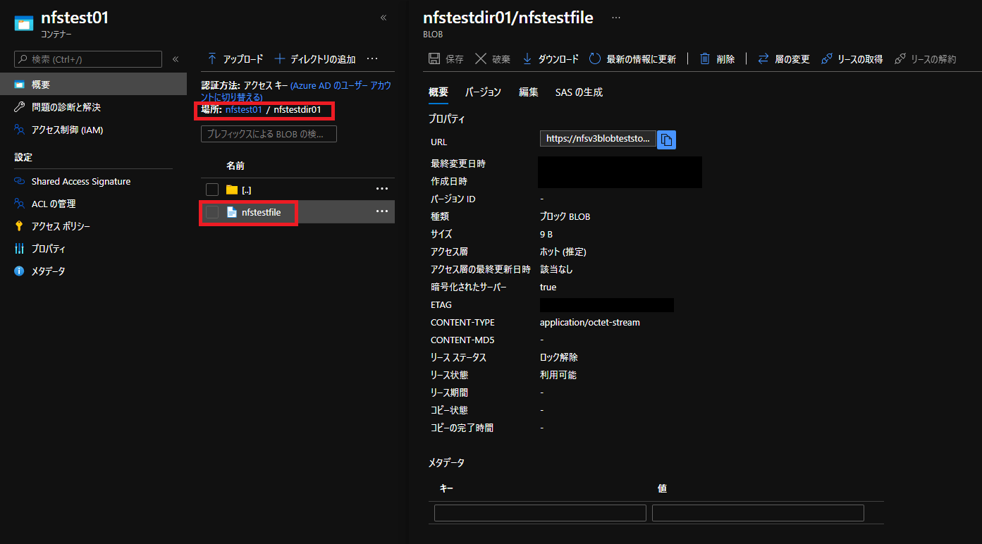Open more options beside the nfstestdir01/nfstestfile title
Screen dimensions: 982x544
coord(616,18)
